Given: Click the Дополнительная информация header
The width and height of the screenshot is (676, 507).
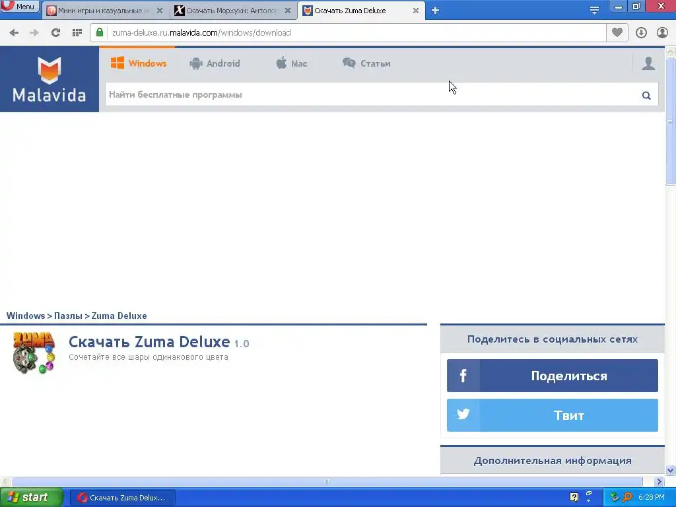Looking at the screenshot, I should [x=553, y=461].
